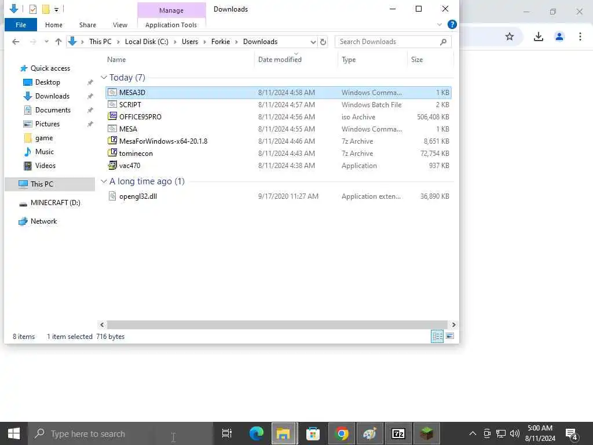Viewport: 593px width, 445px height.
Task: Select the SCRIPT batch file icon
Action: tap(112, 104)
